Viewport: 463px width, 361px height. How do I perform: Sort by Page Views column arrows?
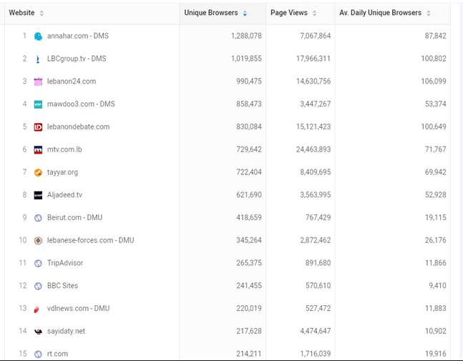tap(314, 13)
